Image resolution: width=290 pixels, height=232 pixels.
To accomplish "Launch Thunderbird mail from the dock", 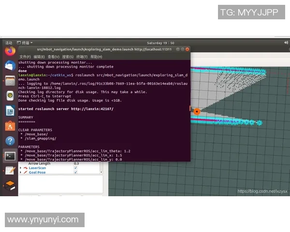I will [10, 65].
